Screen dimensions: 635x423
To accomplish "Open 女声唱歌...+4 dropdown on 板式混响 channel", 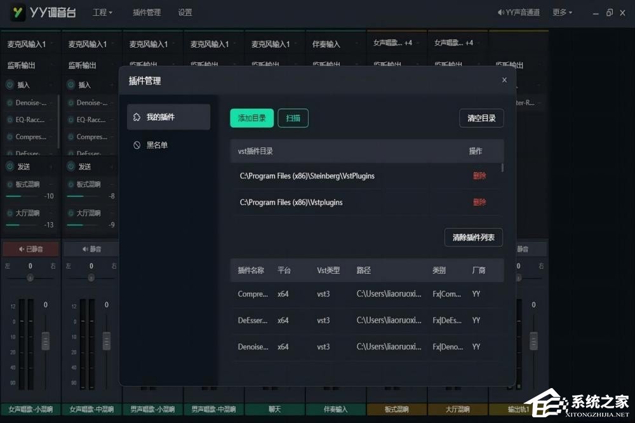I will 397,43.
